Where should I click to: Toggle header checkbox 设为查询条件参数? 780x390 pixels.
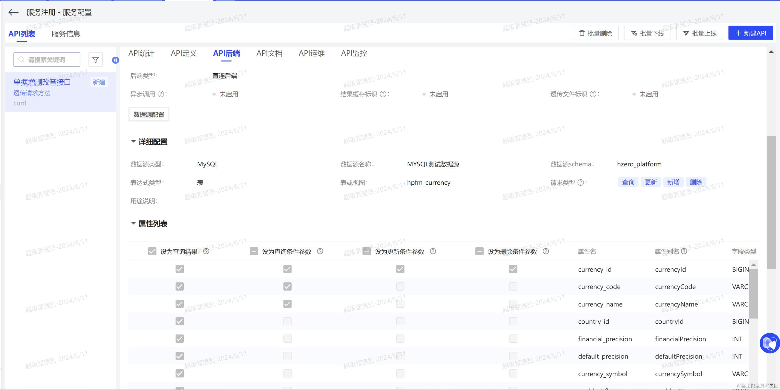pos(254,251)
